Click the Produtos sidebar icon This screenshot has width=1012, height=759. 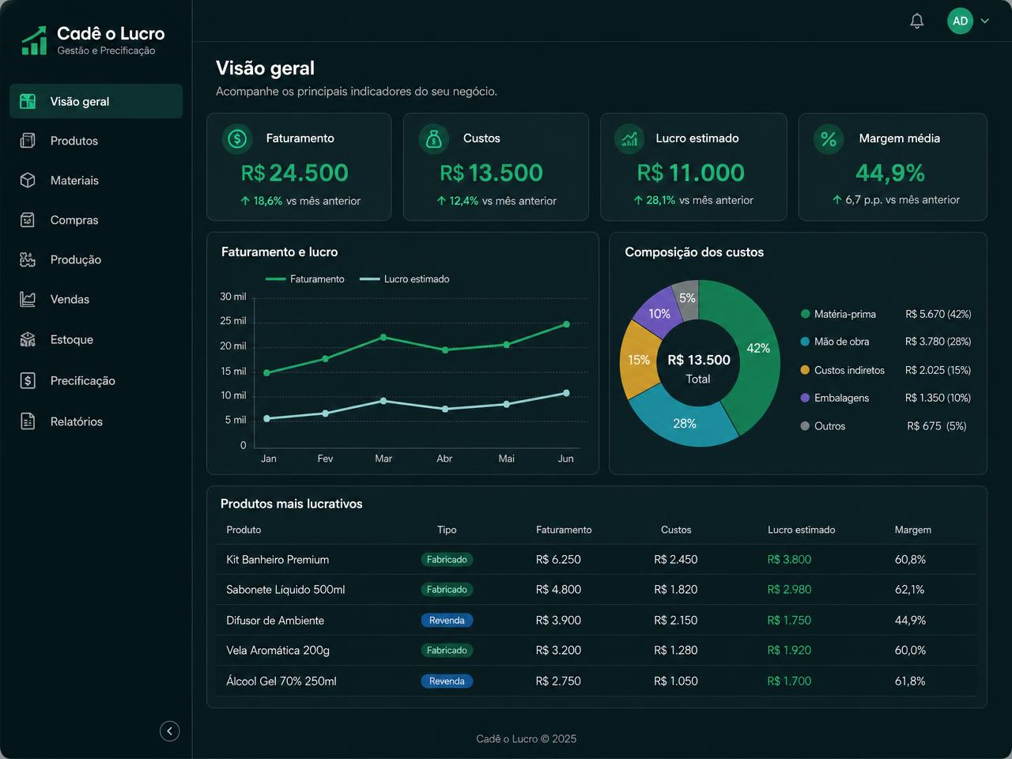pos(28,141)
